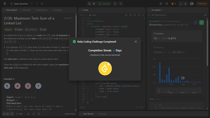Screen dimensions: 210x118
Task: Click the editor bookmark icon
Action: coord(130,15)
